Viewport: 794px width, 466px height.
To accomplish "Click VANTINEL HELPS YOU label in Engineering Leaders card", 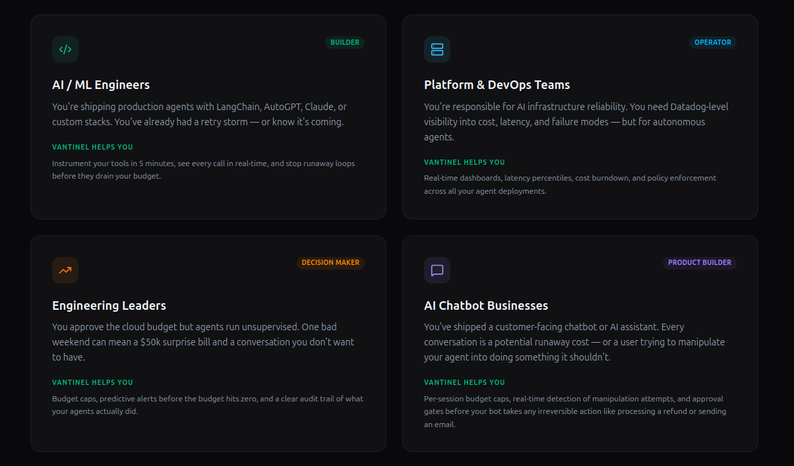I will (x=92, y=382).
